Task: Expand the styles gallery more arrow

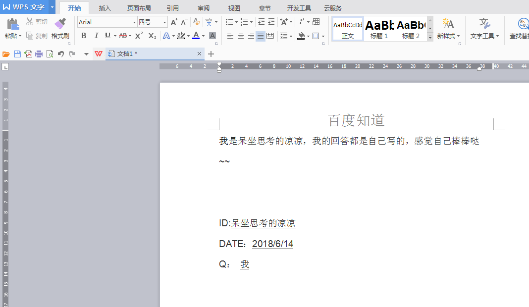Action: pos(430,37)
